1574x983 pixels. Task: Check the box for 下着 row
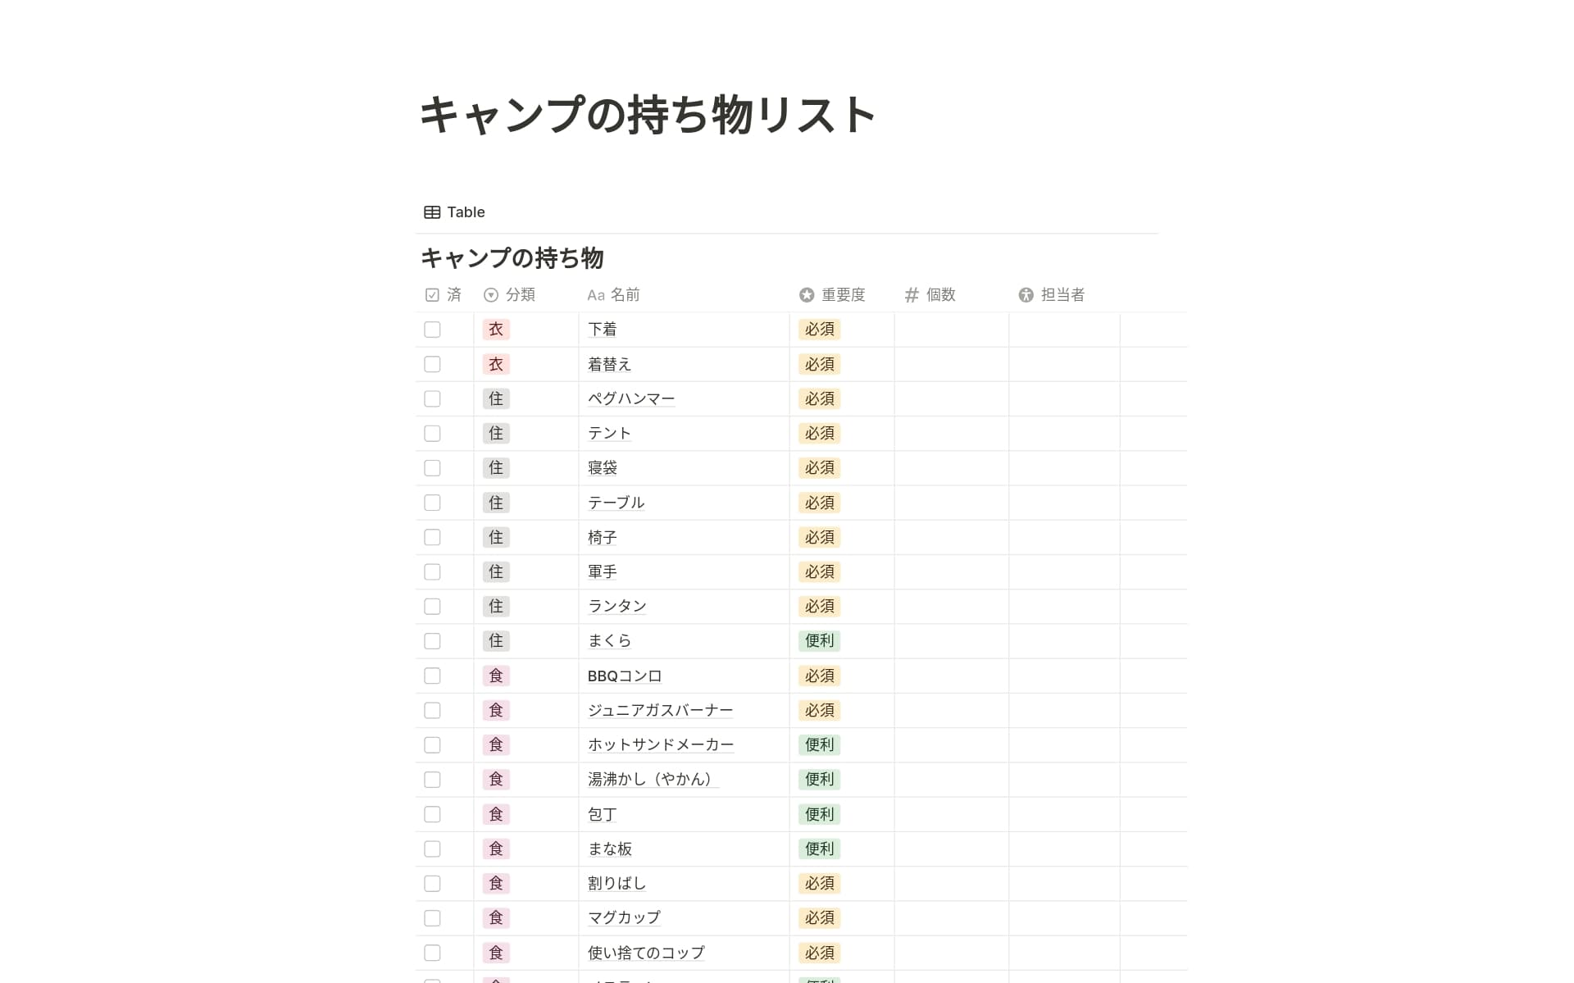click(432, 330)
